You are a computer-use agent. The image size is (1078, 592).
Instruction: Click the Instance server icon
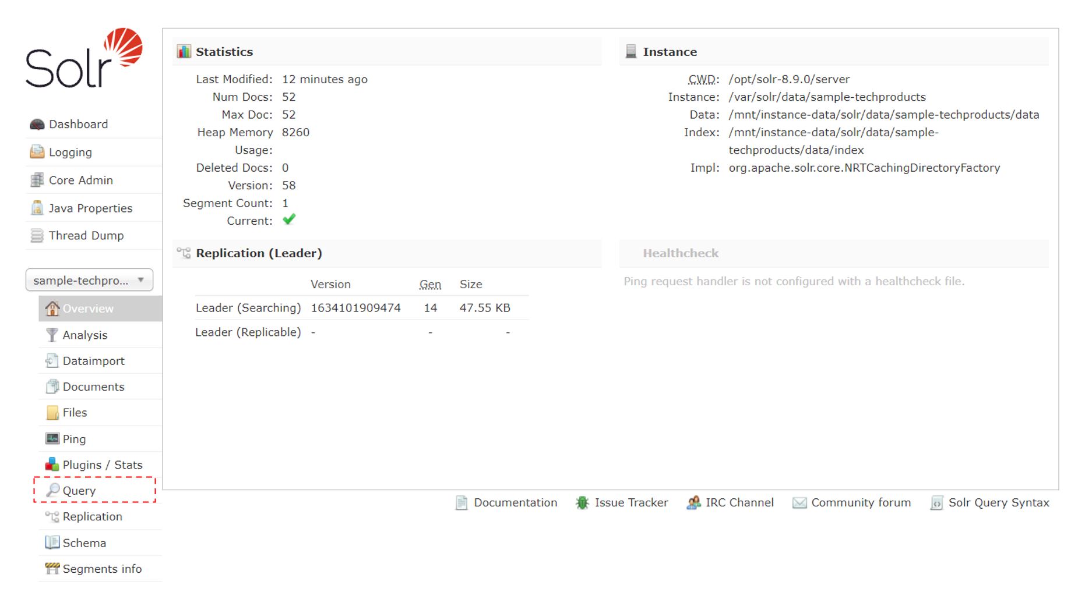click(631, 51)
